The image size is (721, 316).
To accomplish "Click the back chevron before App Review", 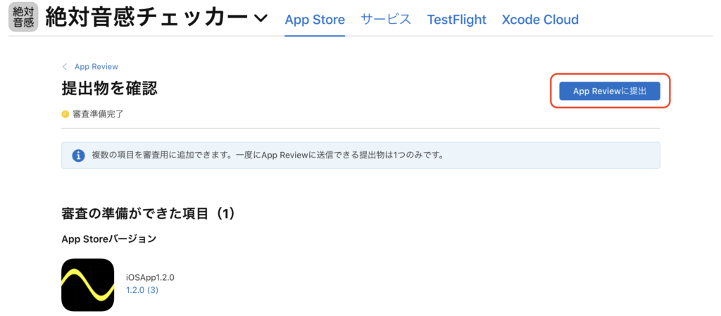I will (65, 67).
